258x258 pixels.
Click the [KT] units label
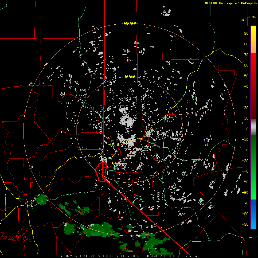[x=245, y=20]
